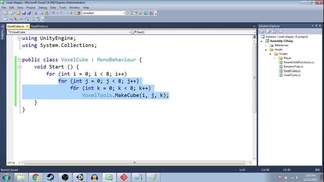
Task: Click the Cut toolbar icon
Action: click(x=36, y=13)
